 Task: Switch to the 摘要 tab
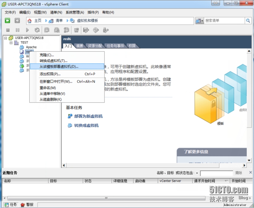point(79,46)
